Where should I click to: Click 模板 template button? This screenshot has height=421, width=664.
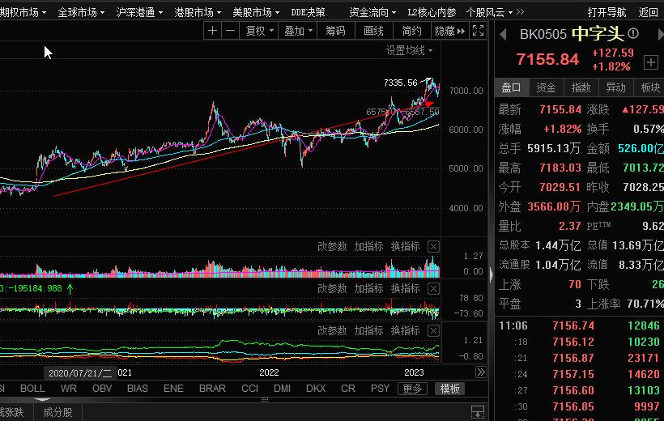(449, 389)
